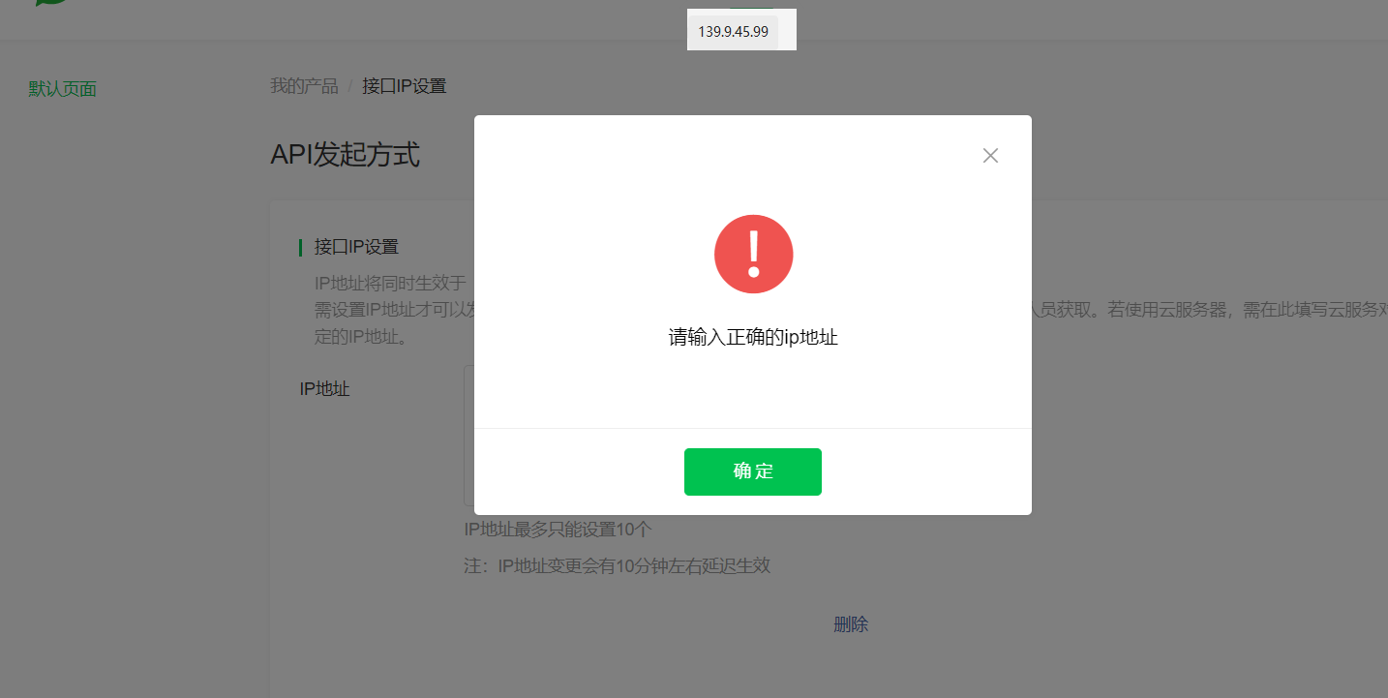Select the 接口IP设置 breadcrumb item
This screenshot has width=1388, height=698.
[x=405, y=86]
